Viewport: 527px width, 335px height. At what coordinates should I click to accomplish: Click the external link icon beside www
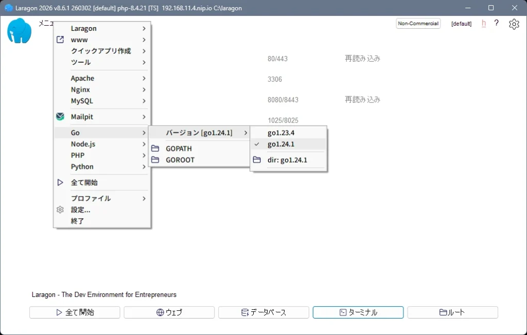pyautogui.click(x=60, y=40)
